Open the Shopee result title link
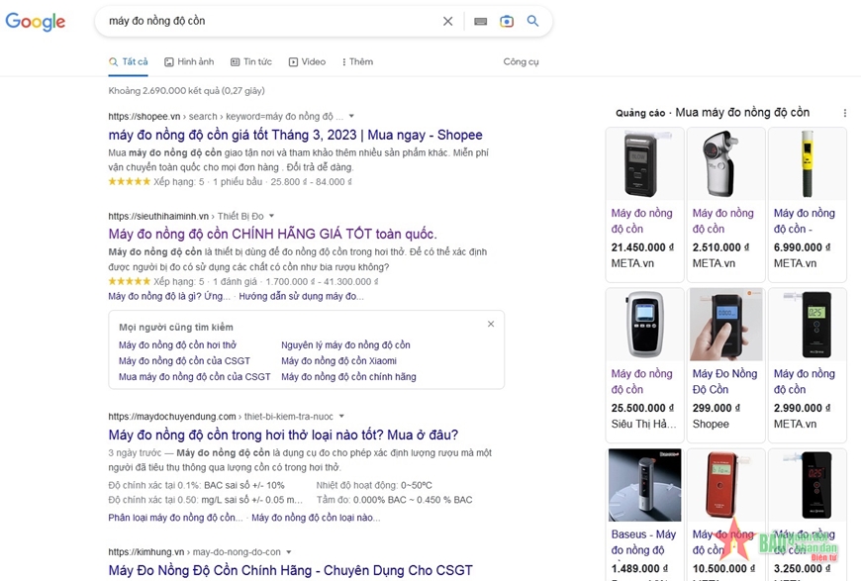Screen dimensions: 861x581 296,135
